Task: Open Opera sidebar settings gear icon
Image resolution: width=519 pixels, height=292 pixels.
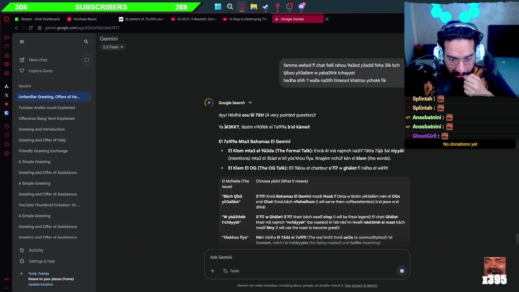Action: coord(6,153)
